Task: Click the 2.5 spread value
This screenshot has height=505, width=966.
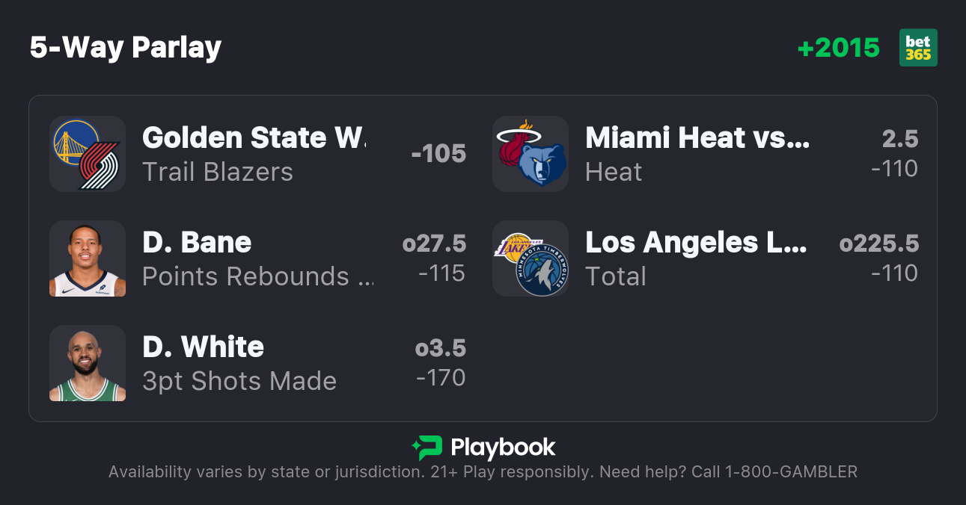Action: tap(899, 139)
